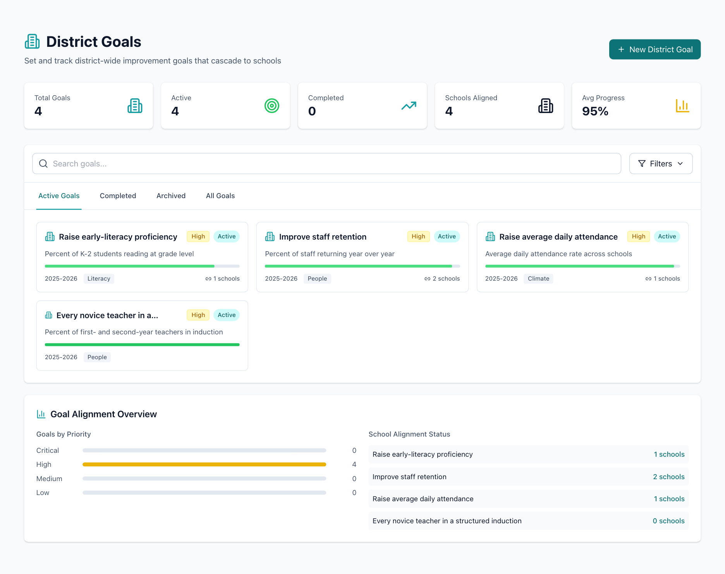Click the link icon next to 2 schools
This screenshot has width=725, height=574.
(x=428, y=279)
